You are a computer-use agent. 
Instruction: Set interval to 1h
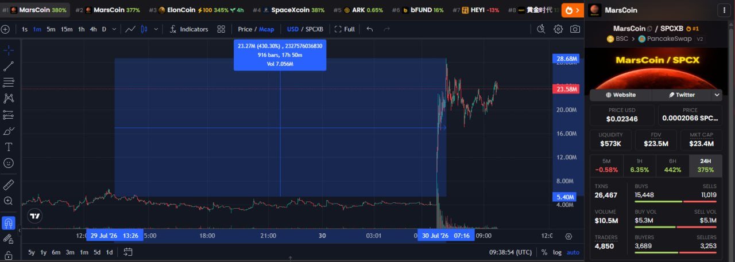coord(82,29)
